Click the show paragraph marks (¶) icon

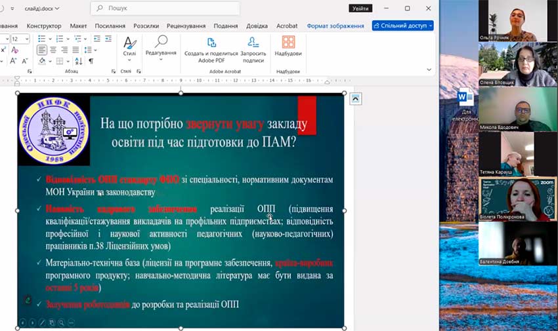91,61
